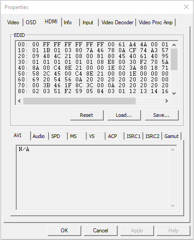Viewport: 194px width, 240px height.
Task: Click the AVI box scroll up arrow
Action: [x=172, y=150]
